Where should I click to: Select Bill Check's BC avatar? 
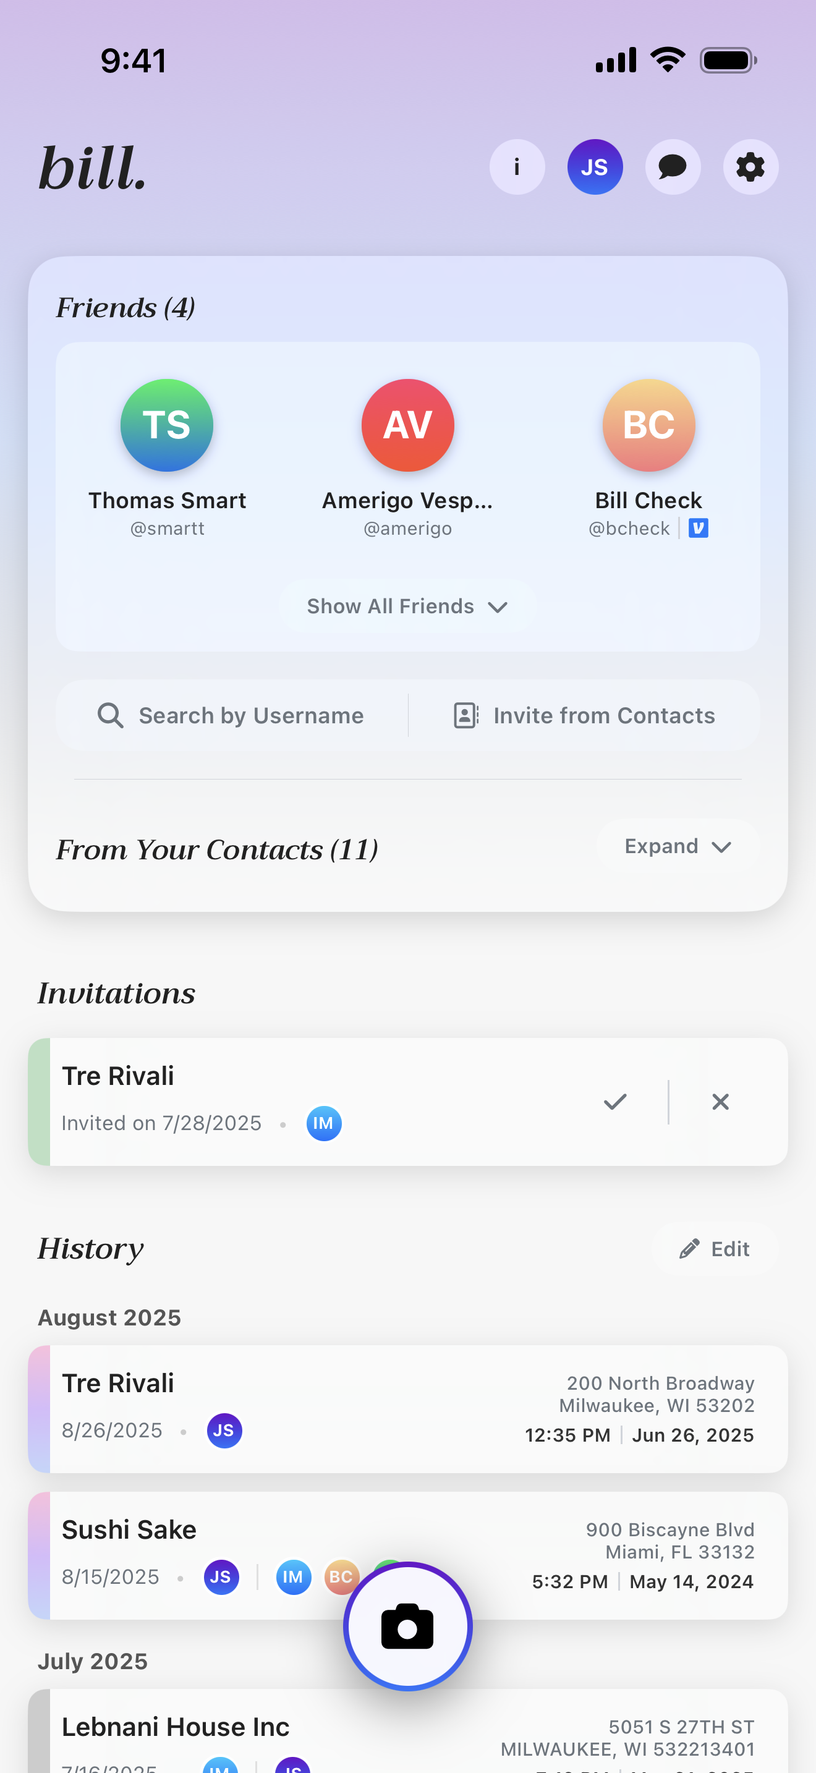point(649,425)
